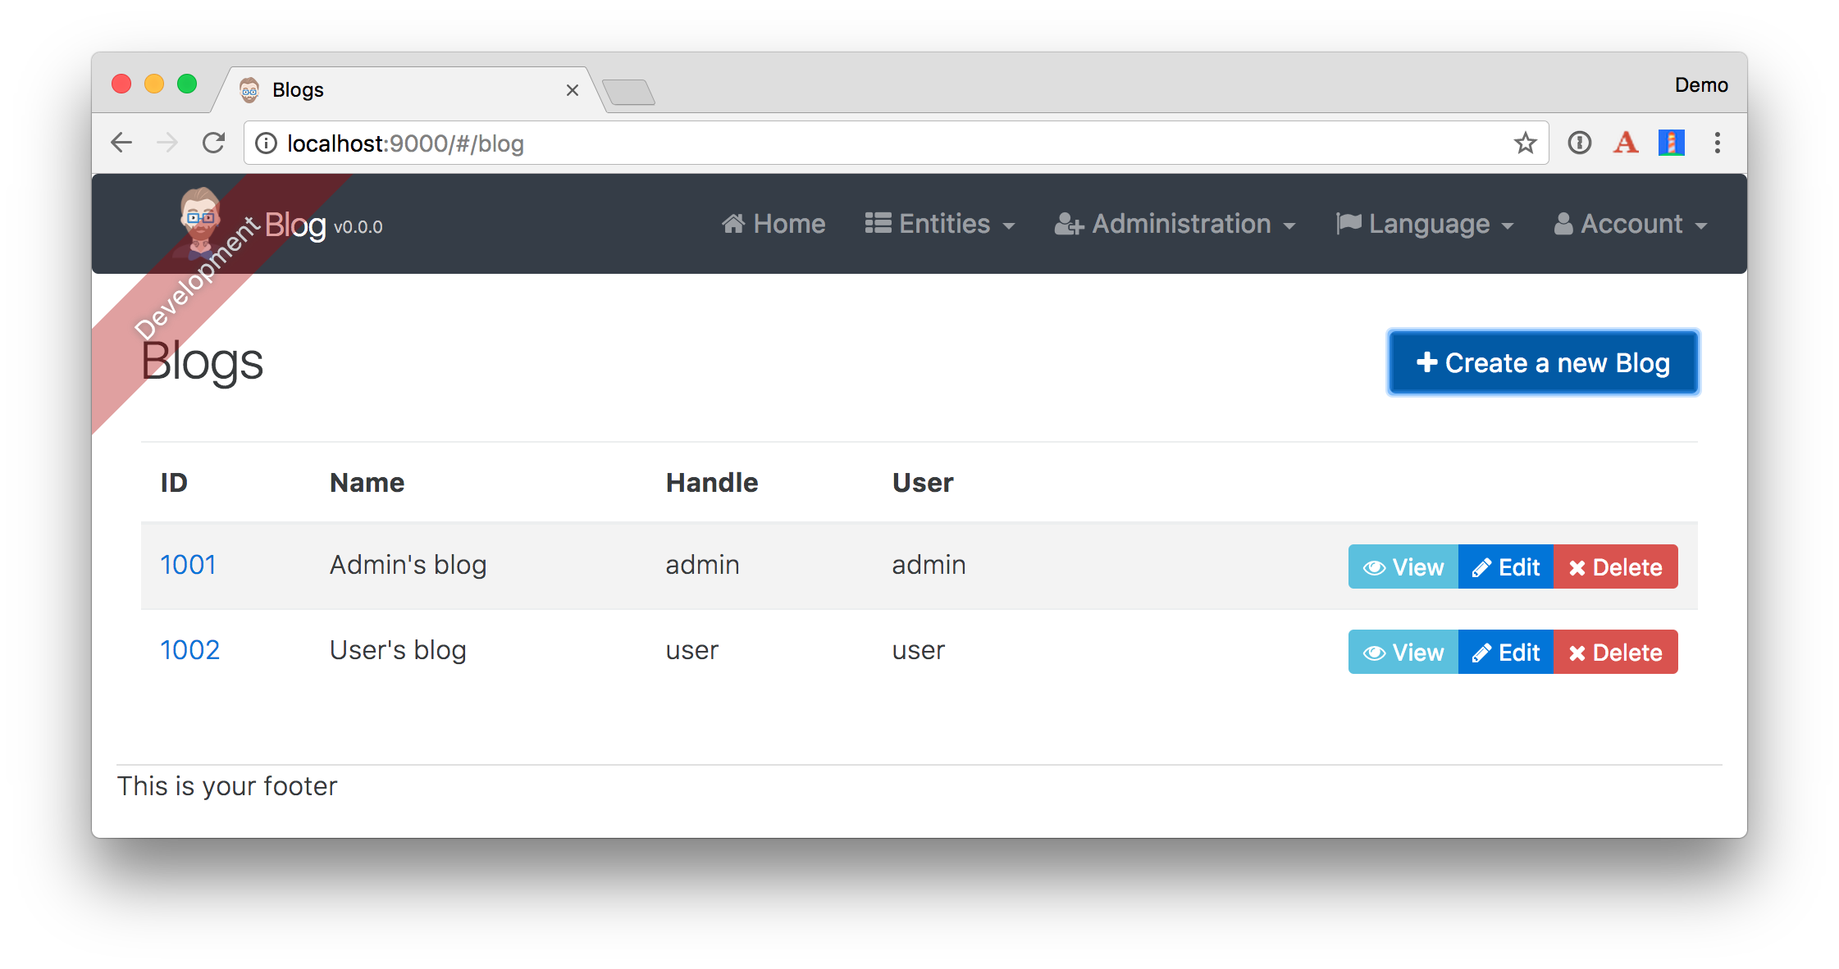View Admin's blog entry
This screenshot has height=969, width=1839.
tap(1403, 566)
